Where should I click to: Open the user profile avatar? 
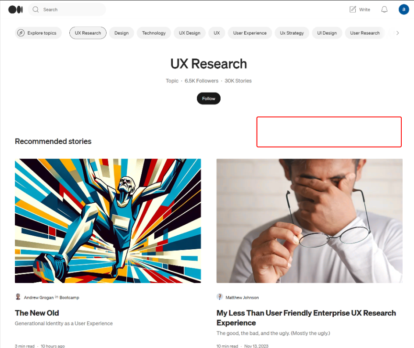tap(404, 10)
